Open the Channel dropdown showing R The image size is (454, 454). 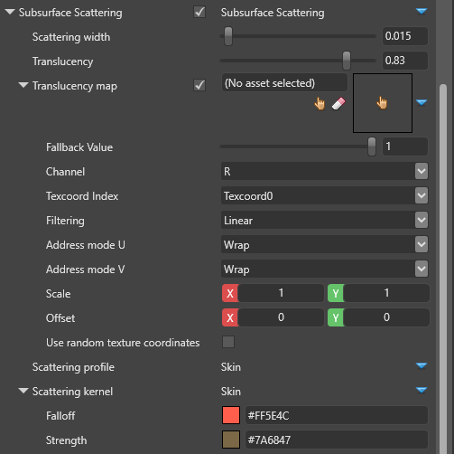pos(324,171)
